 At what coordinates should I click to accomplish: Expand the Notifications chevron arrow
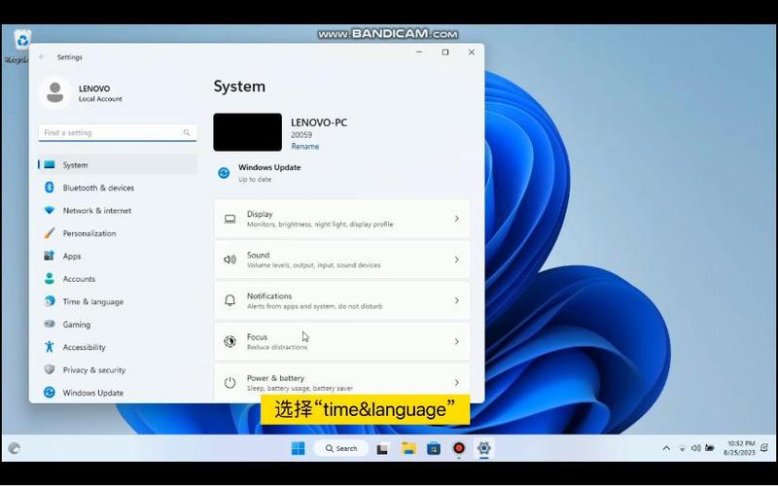point(456,300)
